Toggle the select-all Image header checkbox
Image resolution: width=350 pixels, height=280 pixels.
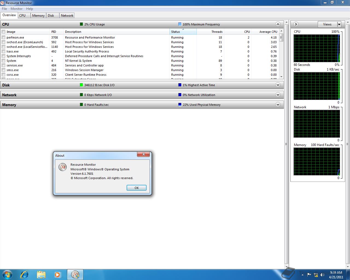point(4,32)
